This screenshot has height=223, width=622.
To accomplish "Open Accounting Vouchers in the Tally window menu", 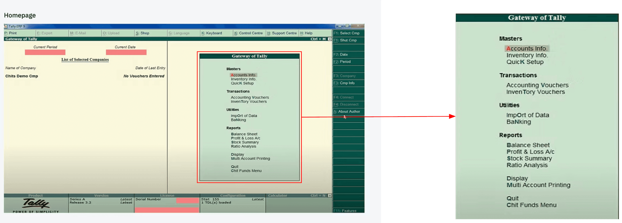I will coord(250,97).
